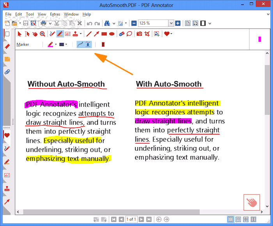Open the Help menu
This screenshot has width=273, height=226.
(x=87, y=14)
